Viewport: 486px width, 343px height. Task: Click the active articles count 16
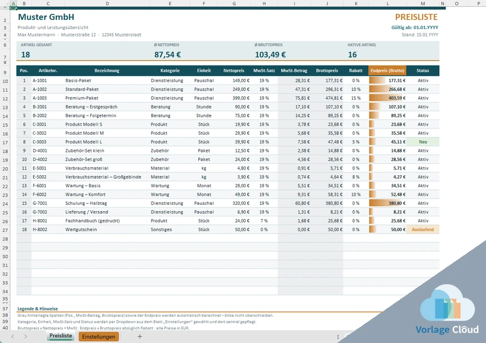tap(352, 55)
